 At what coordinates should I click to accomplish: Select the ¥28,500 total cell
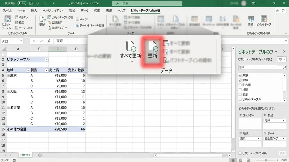58,129
